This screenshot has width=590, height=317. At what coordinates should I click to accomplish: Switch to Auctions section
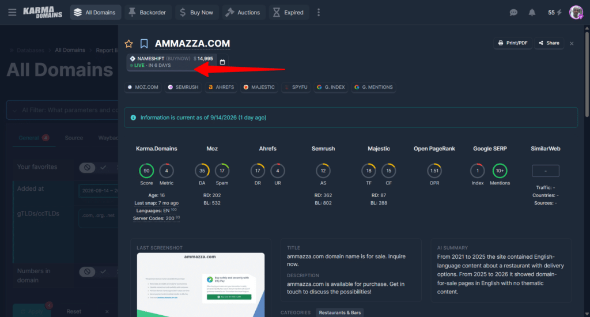[243, 13]
